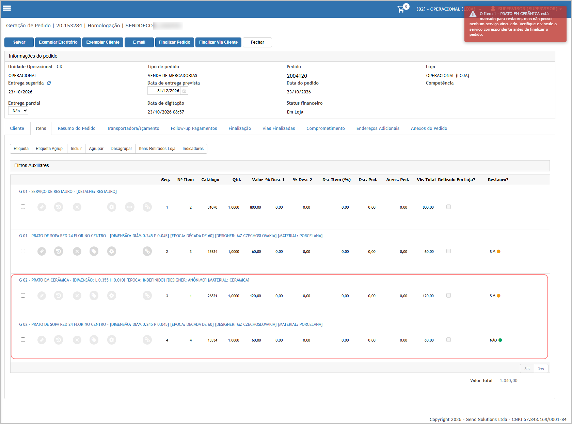
Task: Go to next page with Seg
Action: click(541, 368)
